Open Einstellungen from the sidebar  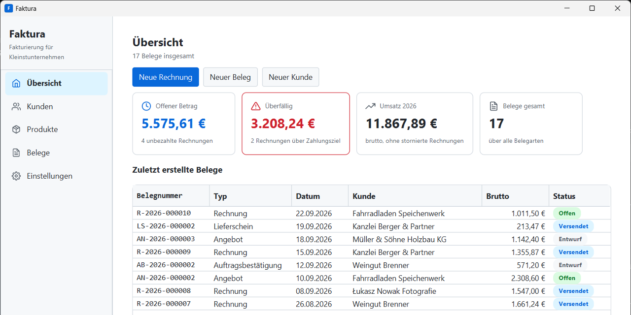[x=56, y=176]
